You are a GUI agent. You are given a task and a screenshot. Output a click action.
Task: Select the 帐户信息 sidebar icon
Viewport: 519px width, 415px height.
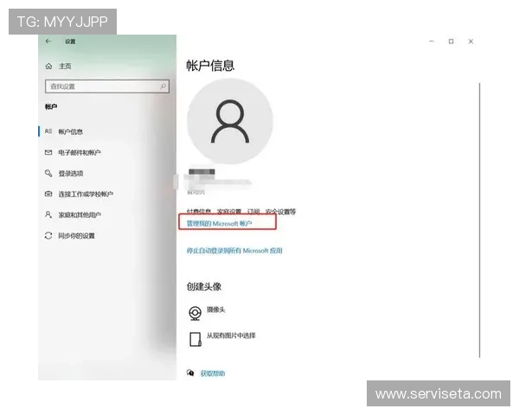[48, 131]
